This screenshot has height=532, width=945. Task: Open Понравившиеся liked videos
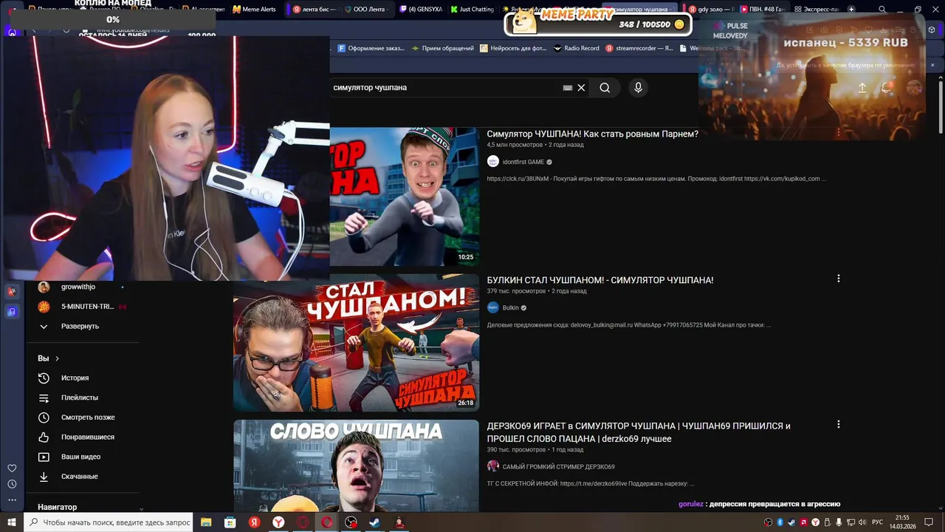pos(87,437)
